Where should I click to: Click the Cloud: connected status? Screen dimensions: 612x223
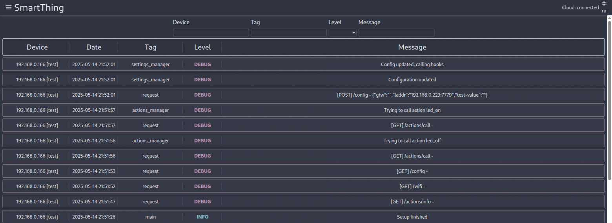(x=580, y=7)
